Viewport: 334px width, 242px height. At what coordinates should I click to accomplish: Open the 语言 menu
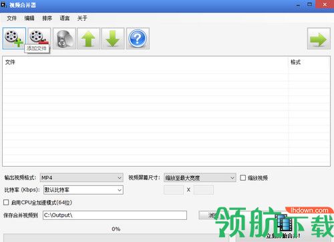click(x=65, y=18)
